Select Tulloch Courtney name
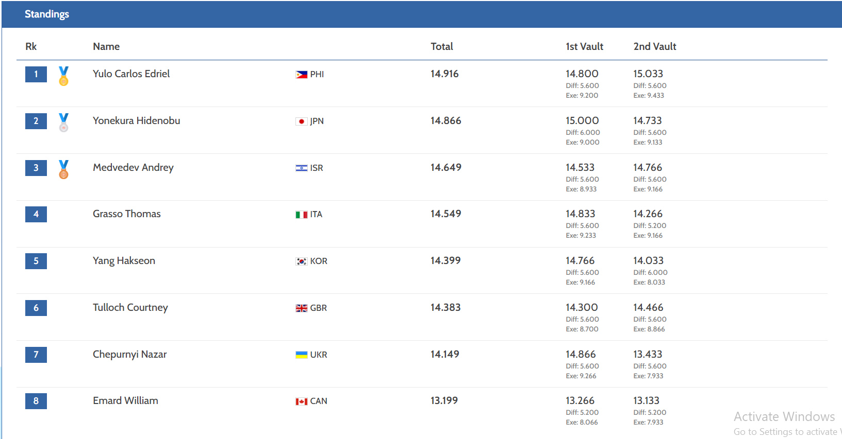This screenshot has width=842, height=439. pos(130,307)
